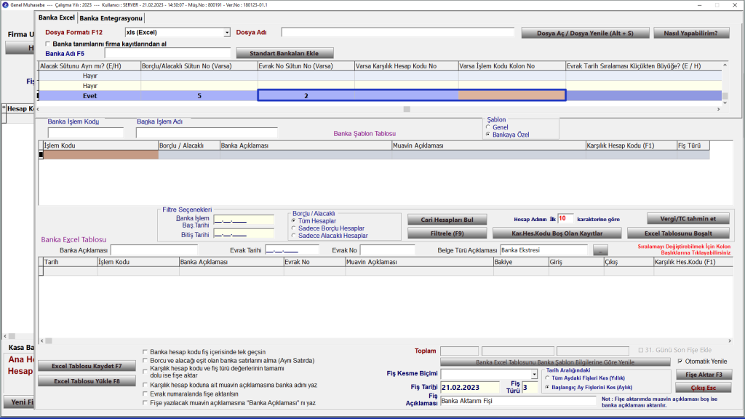Tick 'Banka hesap kodu fiş içerisinde tek geçsin'

point(146,352)
